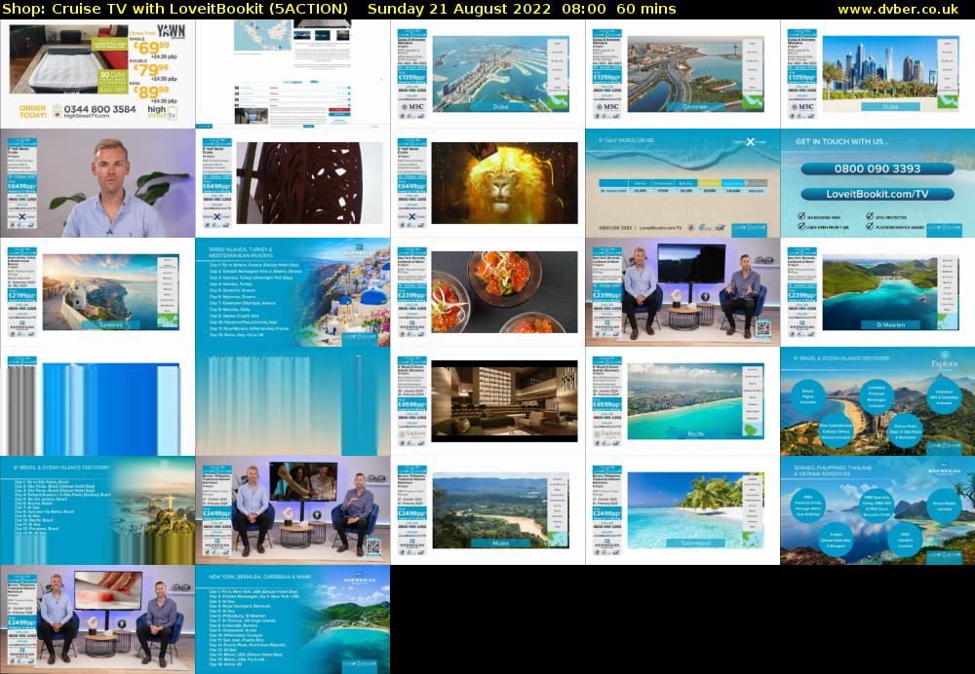Click the '£69.99' single bed price

click(153, 47)
